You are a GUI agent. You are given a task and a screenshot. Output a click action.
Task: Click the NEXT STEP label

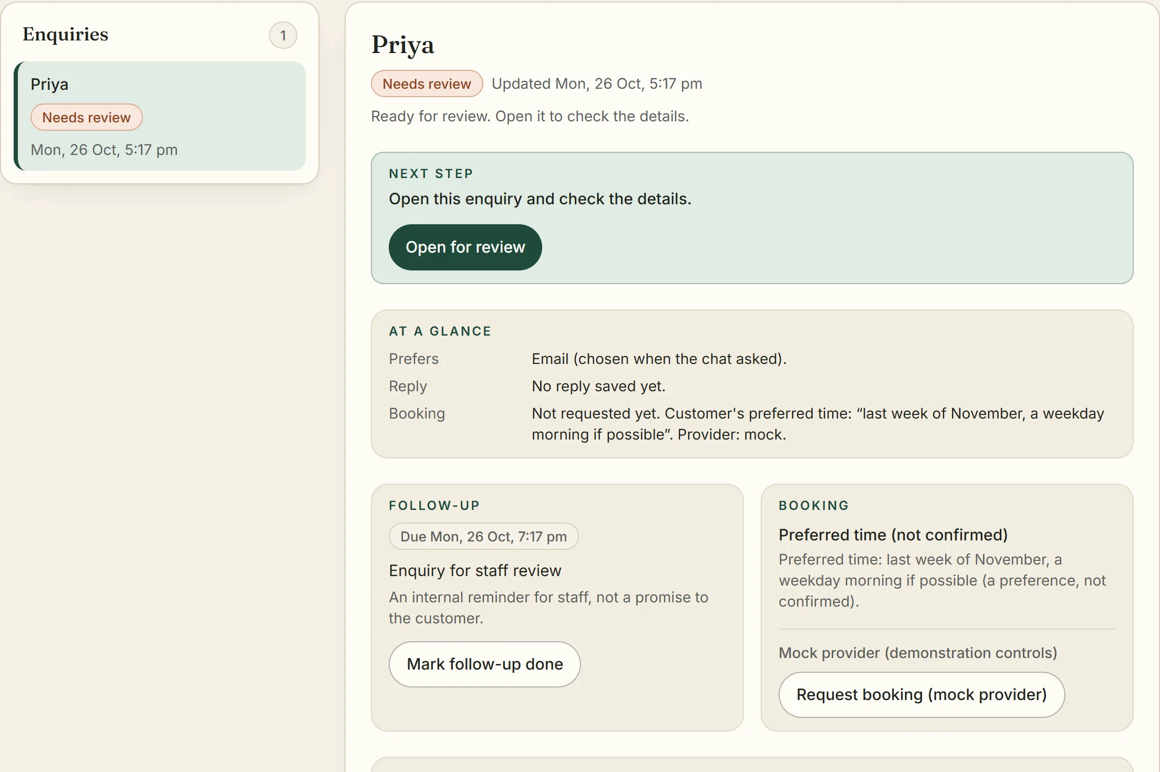click(431, 174)
